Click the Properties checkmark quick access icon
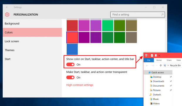The image size is (182, 106). (152, 55)
